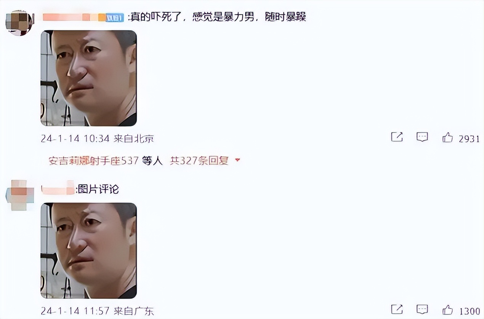Screen dimensions: 484x319
Task: Click the blurred username before 图片评论
Action: (x=58, y=189)
